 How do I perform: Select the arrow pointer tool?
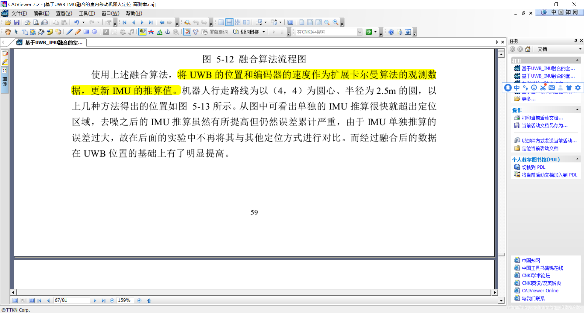click(16, 32)
